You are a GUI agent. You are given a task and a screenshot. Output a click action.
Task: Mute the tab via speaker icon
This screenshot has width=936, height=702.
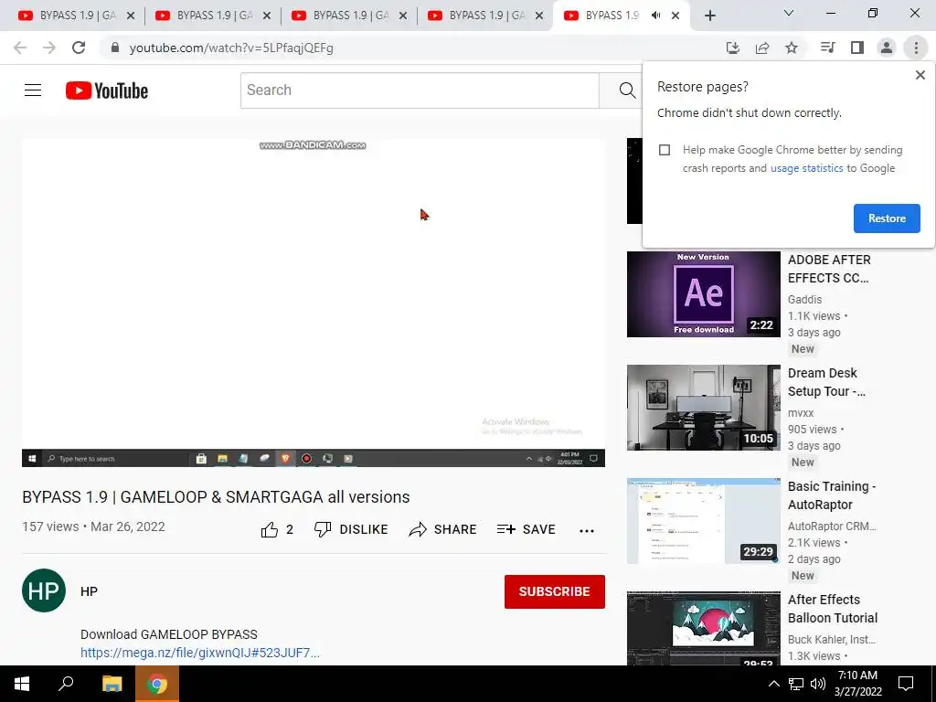point(656,16)
